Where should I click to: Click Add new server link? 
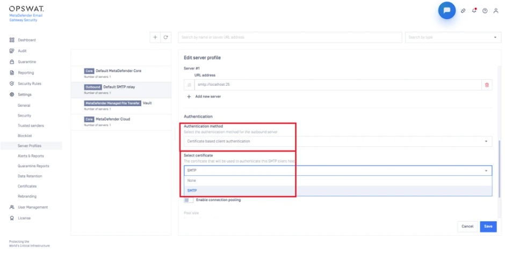point(208,96)
